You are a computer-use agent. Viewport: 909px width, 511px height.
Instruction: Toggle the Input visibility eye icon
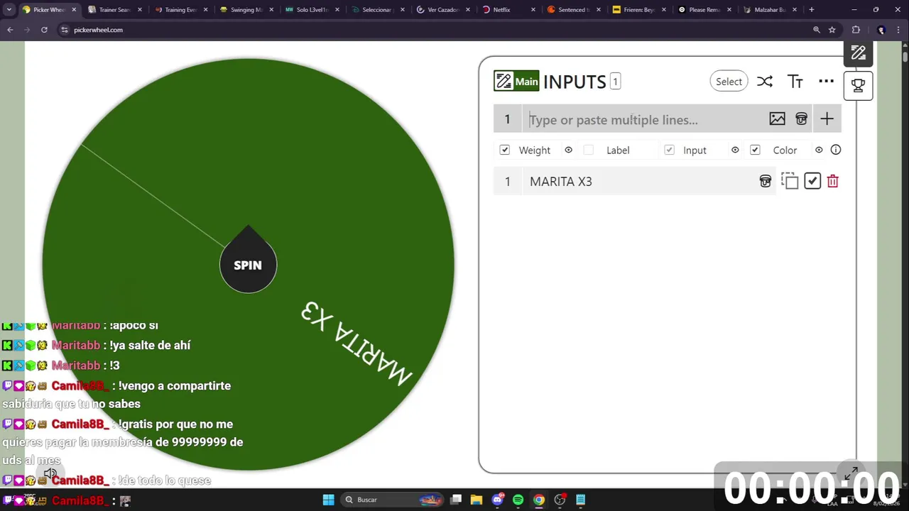pyautogui.click(x=735, y=150)
